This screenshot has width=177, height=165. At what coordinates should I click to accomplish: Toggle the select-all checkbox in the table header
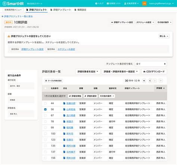pyautogui.click(x=45, y=88)
